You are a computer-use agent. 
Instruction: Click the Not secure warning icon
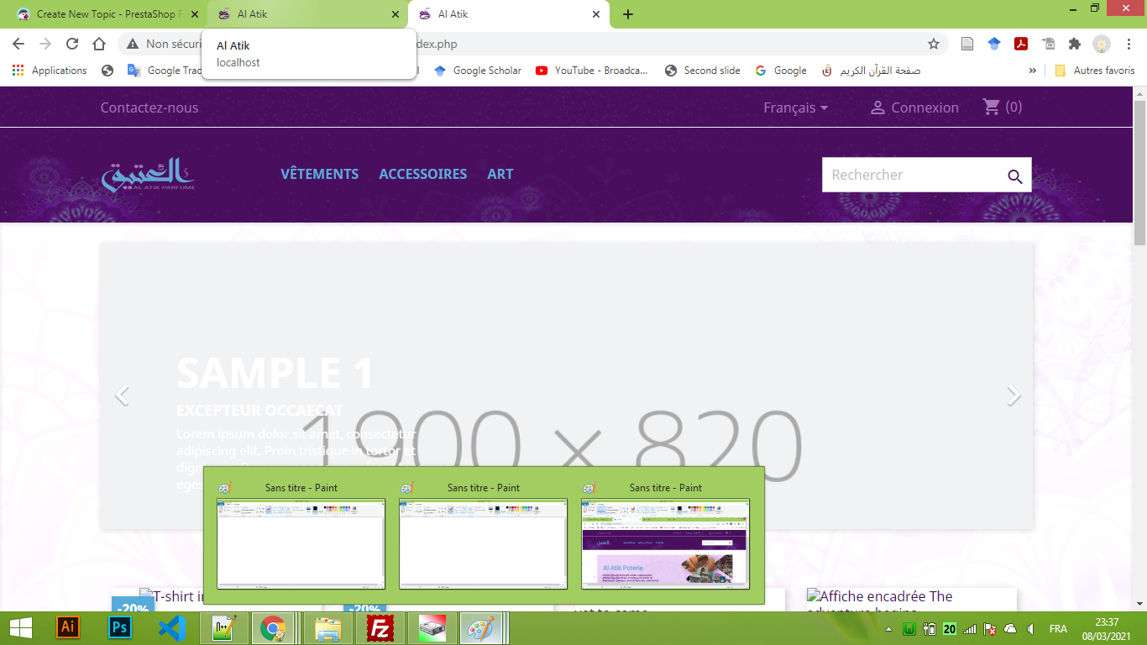click(x=133, y=44)
